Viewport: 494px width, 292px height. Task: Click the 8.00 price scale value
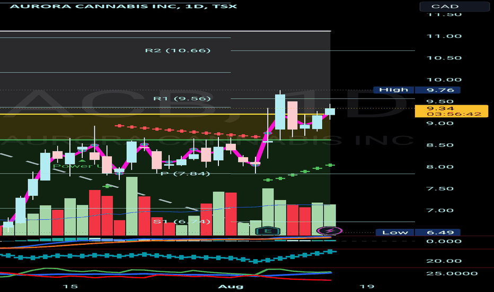(440, 167)
